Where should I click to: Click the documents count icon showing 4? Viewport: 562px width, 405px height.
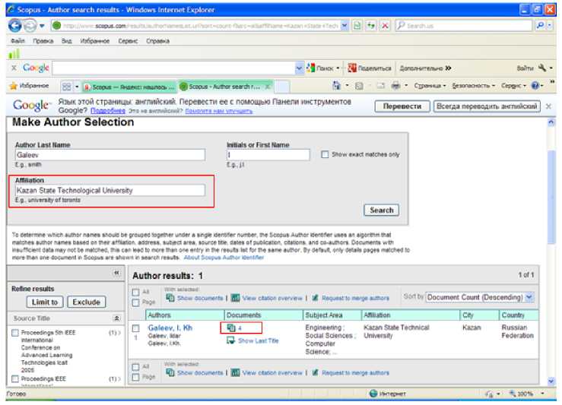tap(231, 327)
